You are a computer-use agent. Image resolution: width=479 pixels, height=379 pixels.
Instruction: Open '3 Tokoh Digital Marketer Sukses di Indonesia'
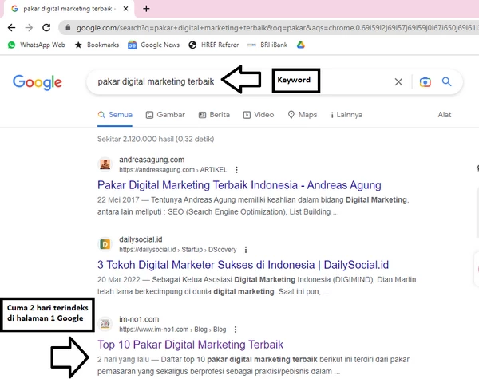pyautogui.click(x=243, y=265)
